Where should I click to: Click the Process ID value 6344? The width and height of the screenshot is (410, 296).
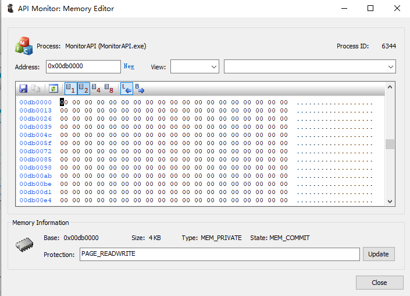389,46
